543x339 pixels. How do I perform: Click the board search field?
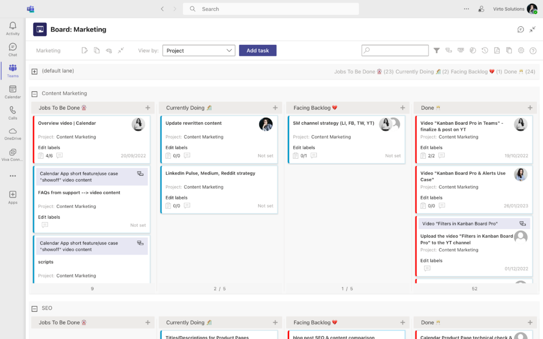395,50
